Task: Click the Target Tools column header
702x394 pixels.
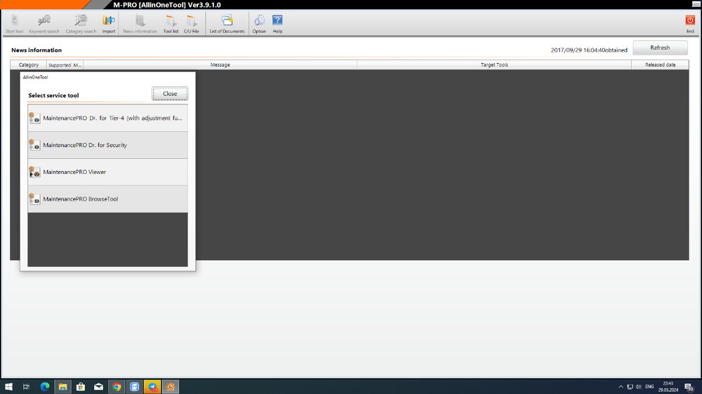Action: pyautogui.click(x=494, y=65)
